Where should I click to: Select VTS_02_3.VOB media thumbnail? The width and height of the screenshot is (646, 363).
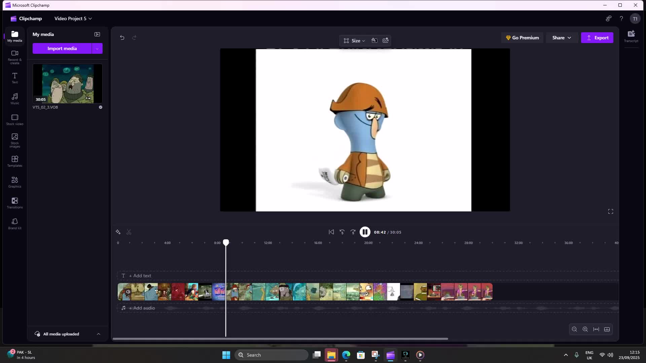point(67,84)
